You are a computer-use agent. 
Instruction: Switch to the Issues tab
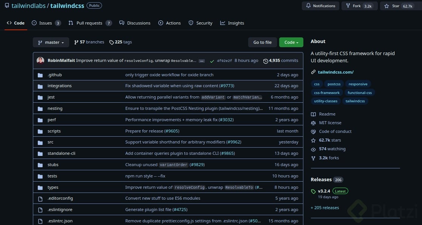(46, 23)
